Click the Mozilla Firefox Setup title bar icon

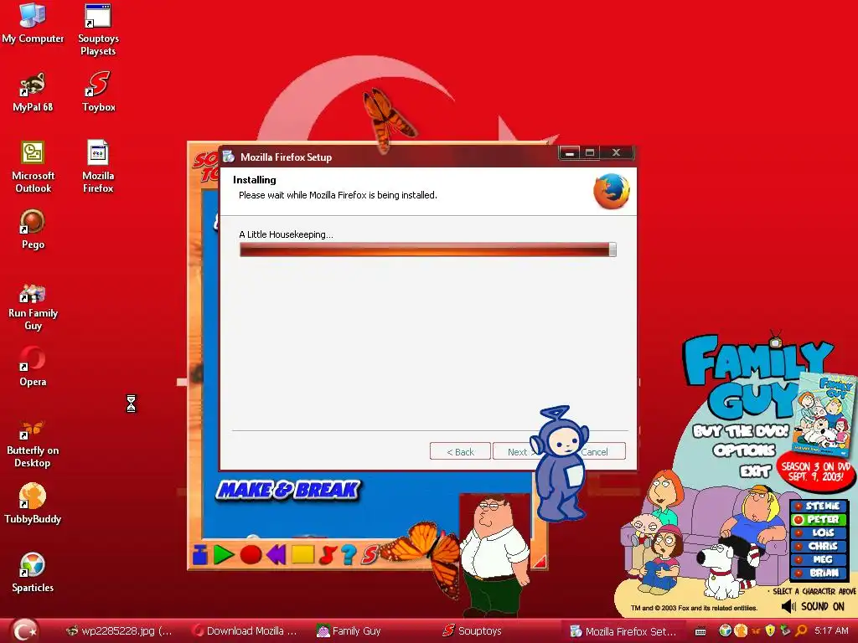pyautogui.click(x=228, y=157)
